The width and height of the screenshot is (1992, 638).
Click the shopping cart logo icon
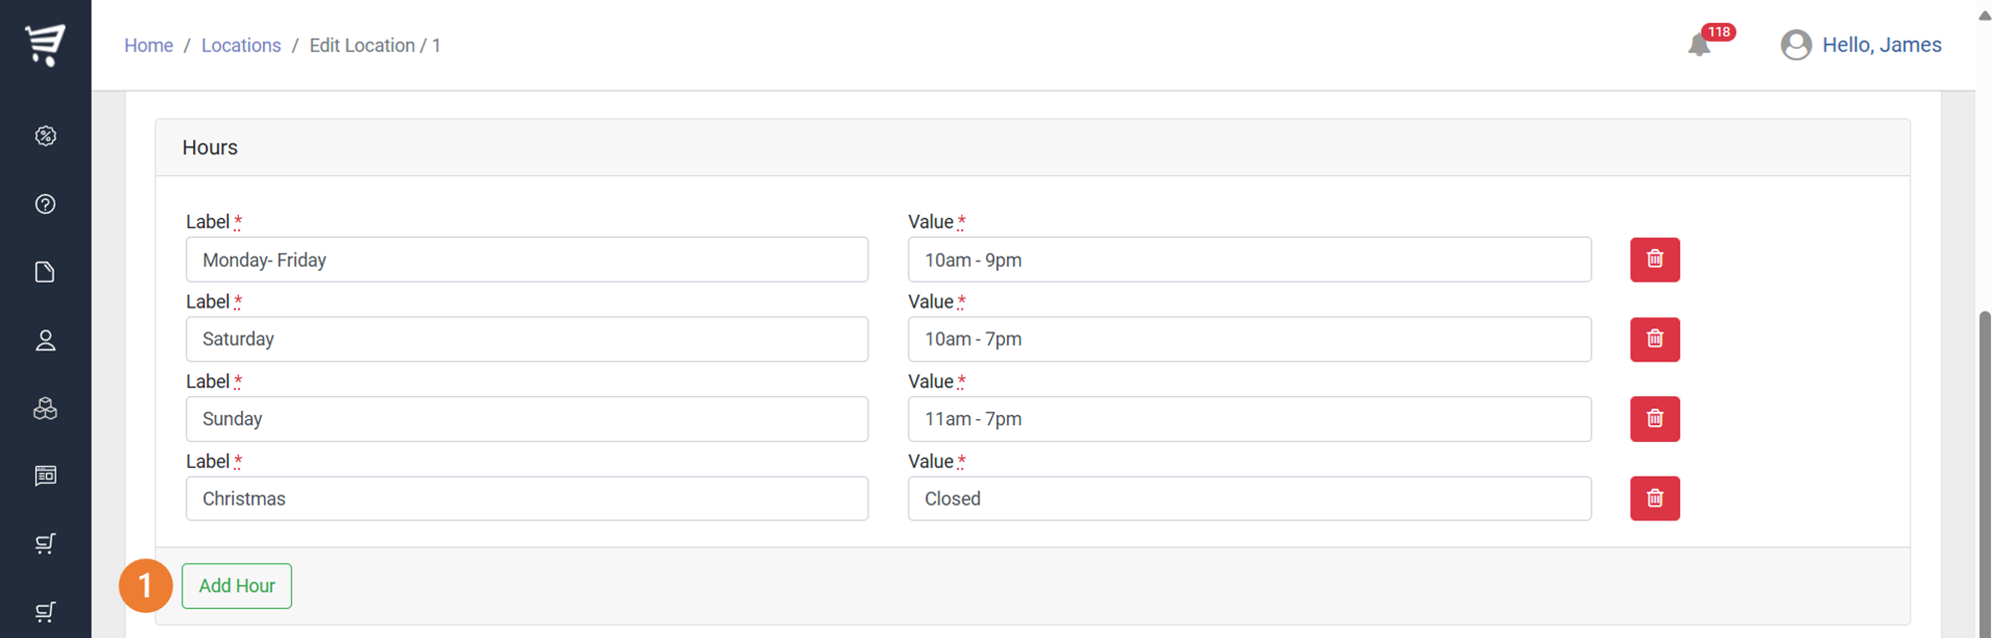[46, 45]
